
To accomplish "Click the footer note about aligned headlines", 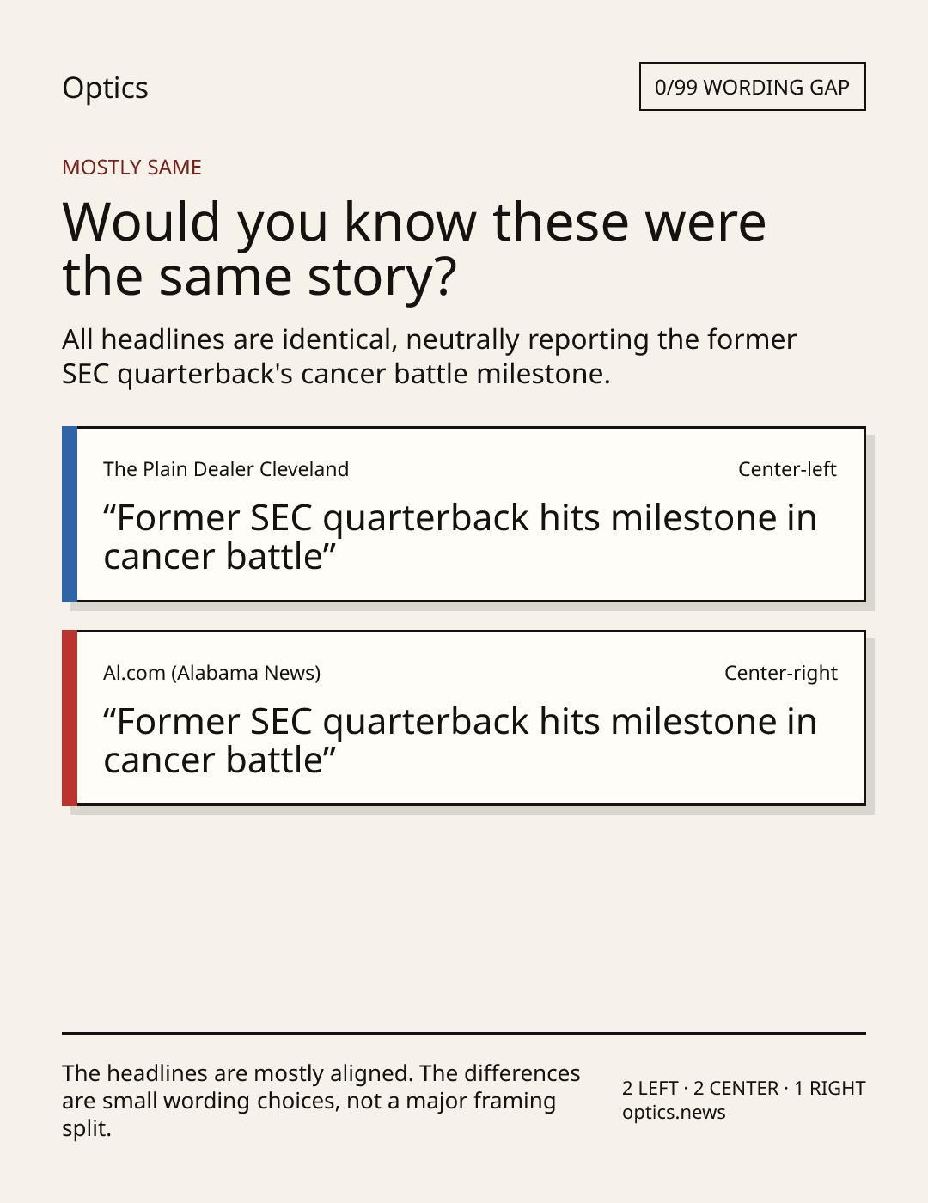I will 321,1101.
